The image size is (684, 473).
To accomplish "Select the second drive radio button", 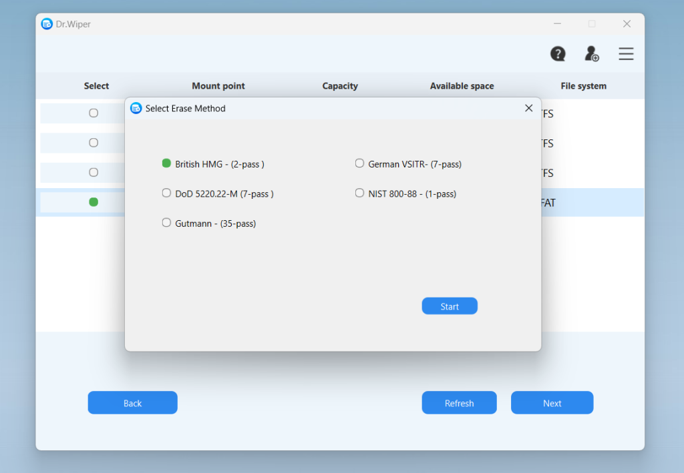I will coord(94,143).
